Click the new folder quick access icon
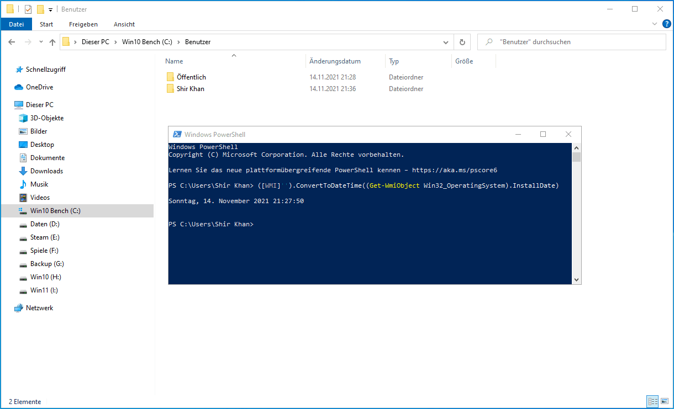This screenshot has width=674, height=409. point(40,9)
